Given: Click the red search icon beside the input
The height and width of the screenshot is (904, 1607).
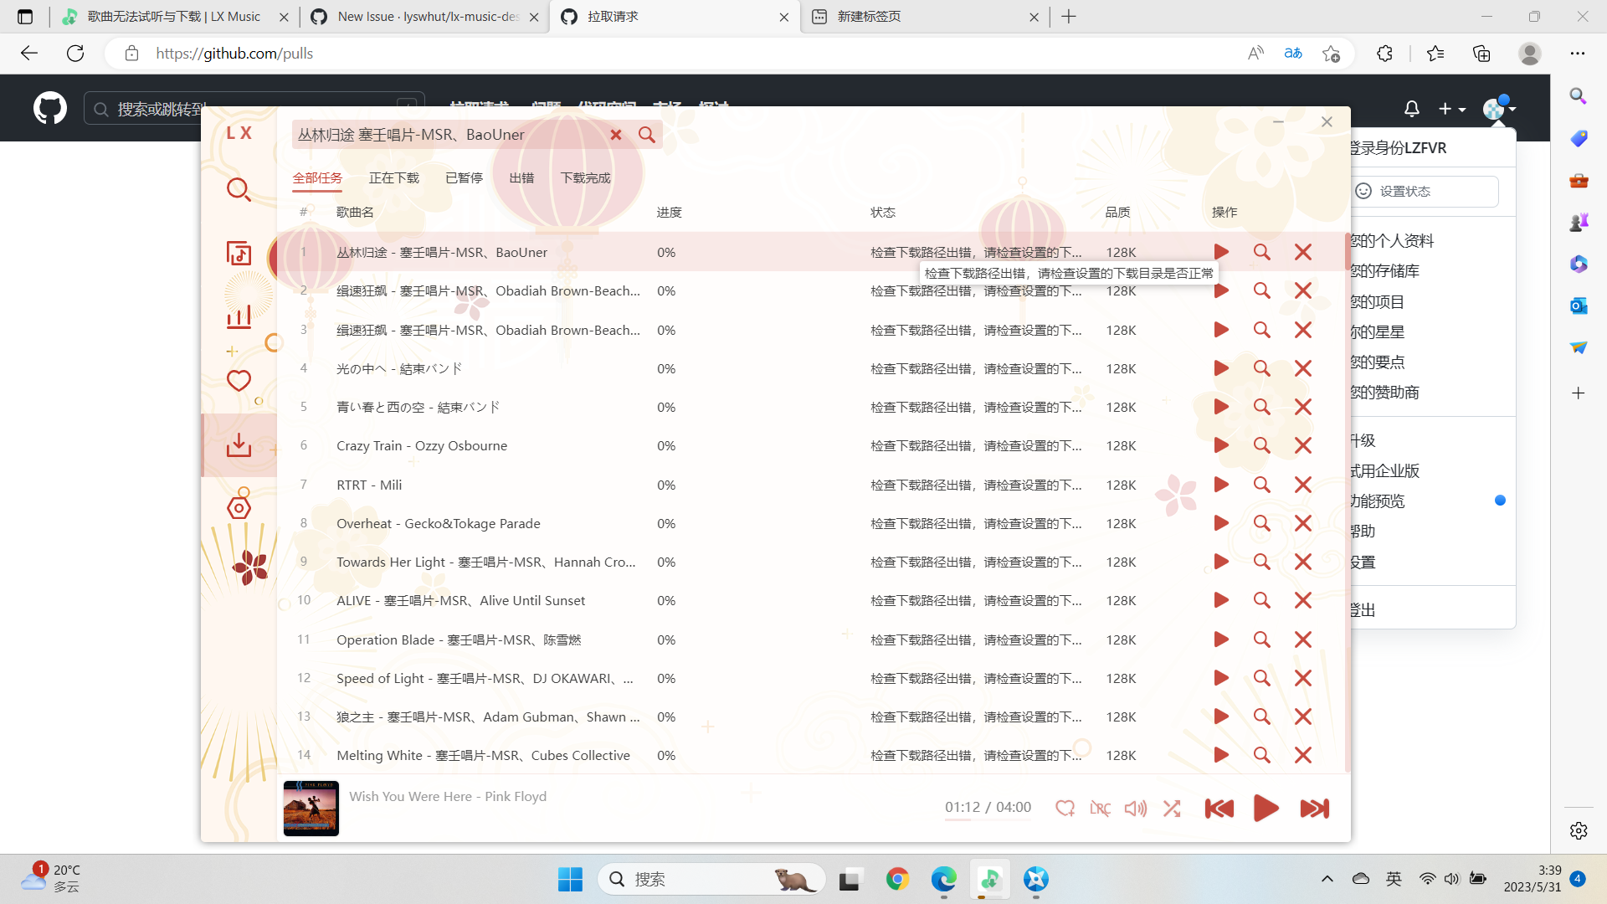Looking at the screenshot, I should [646, 135].
